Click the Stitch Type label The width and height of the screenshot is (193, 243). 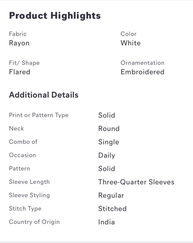25,209
